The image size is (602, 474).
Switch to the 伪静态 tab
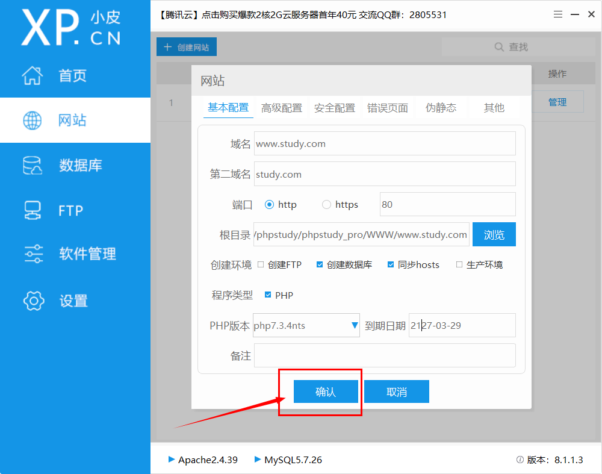click(441, 108)
